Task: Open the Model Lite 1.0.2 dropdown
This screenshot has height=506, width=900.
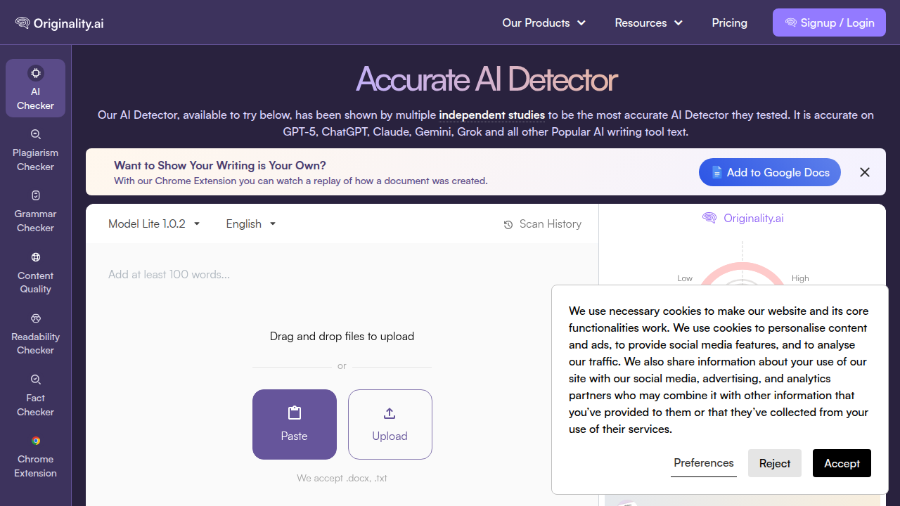Action: tap(154, 223)
